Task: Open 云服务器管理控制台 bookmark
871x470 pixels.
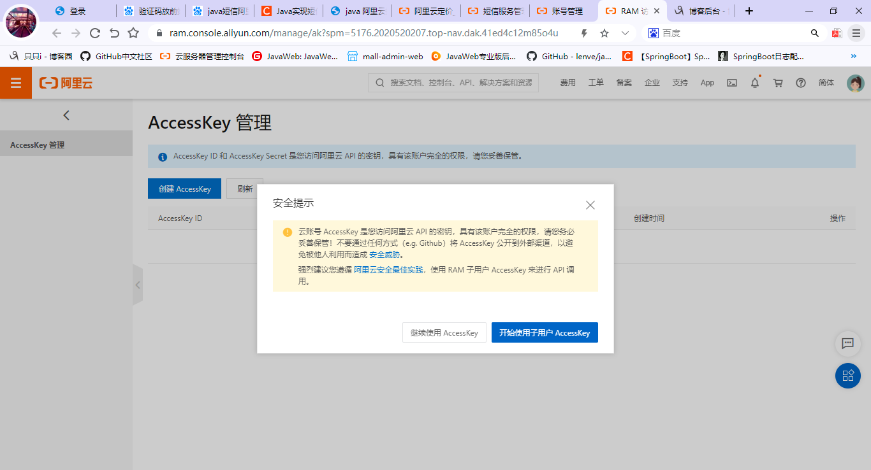Action: [202, 56]
